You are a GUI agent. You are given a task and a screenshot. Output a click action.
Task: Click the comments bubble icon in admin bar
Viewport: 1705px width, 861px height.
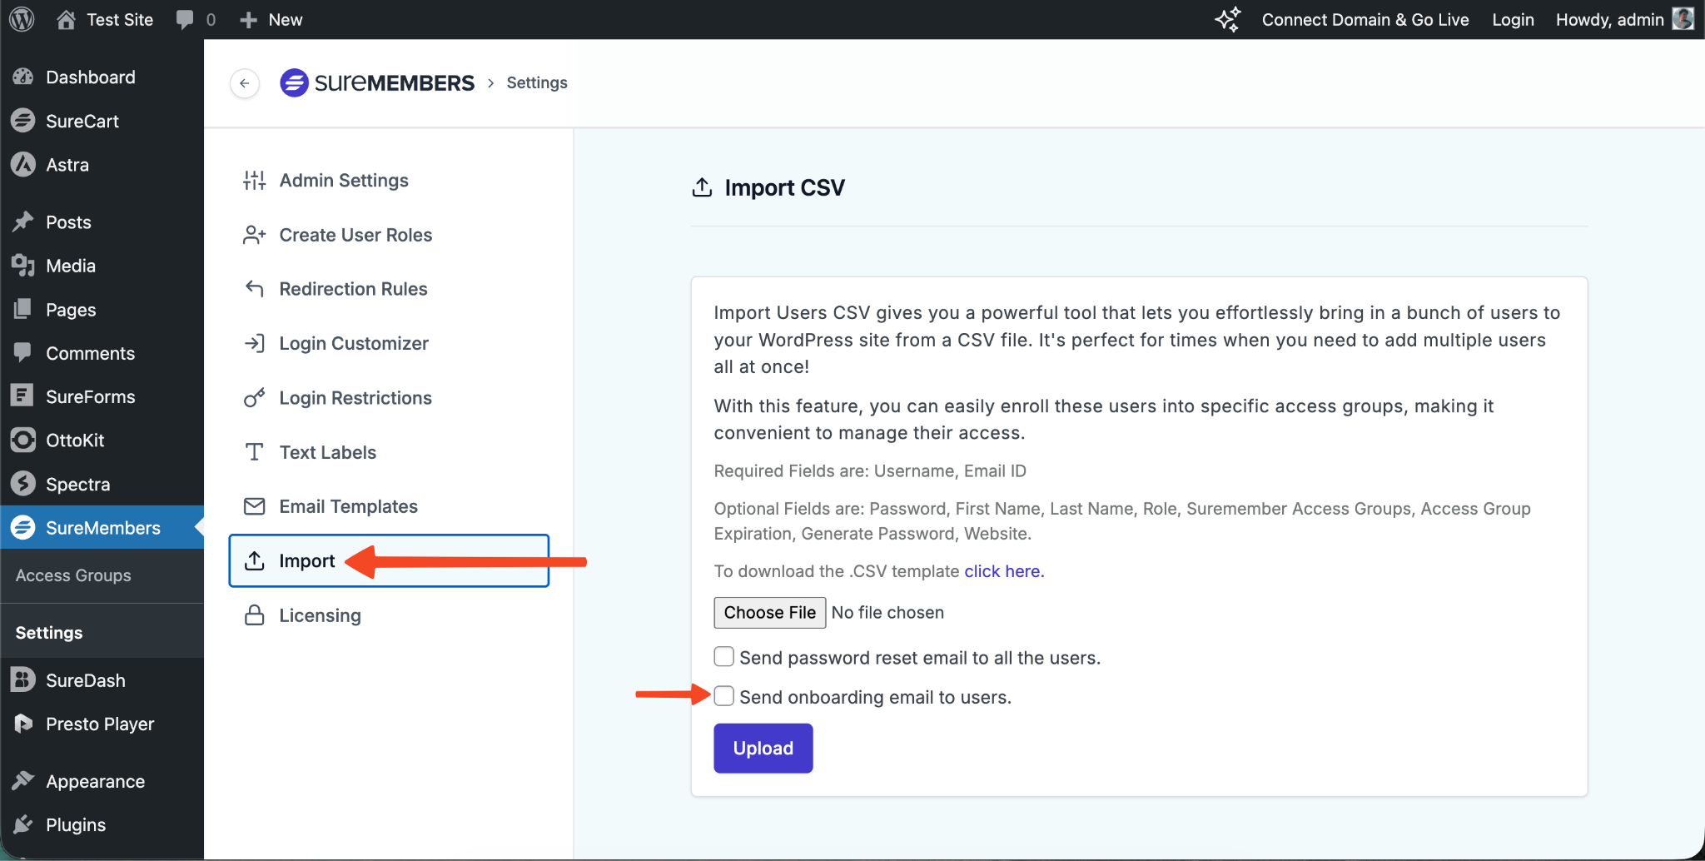pos(185,19)
